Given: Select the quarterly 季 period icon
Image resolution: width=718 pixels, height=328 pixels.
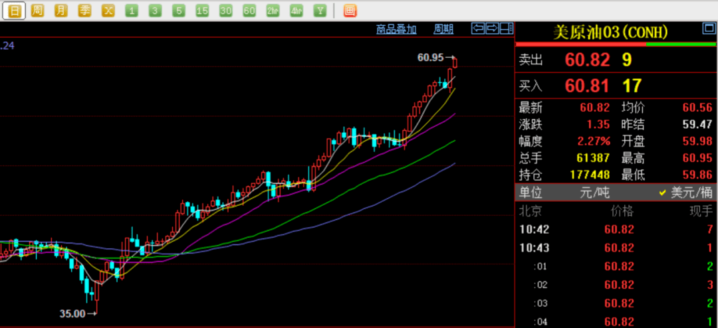Looking at the screenshot, I should click(x=84, y=11).
